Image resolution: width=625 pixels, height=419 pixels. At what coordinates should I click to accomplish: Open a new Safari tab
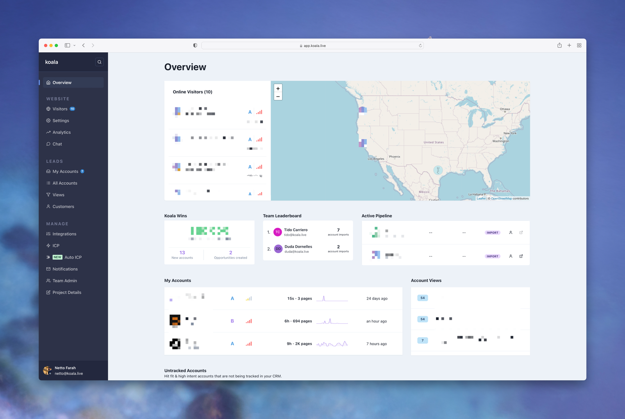(x=569, y=46)
